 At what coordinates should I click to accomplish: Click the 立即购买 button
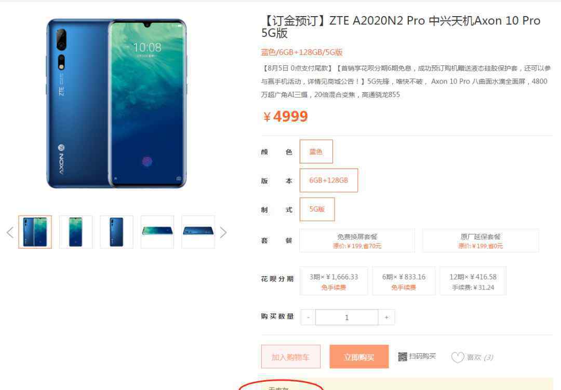(359, 356)
